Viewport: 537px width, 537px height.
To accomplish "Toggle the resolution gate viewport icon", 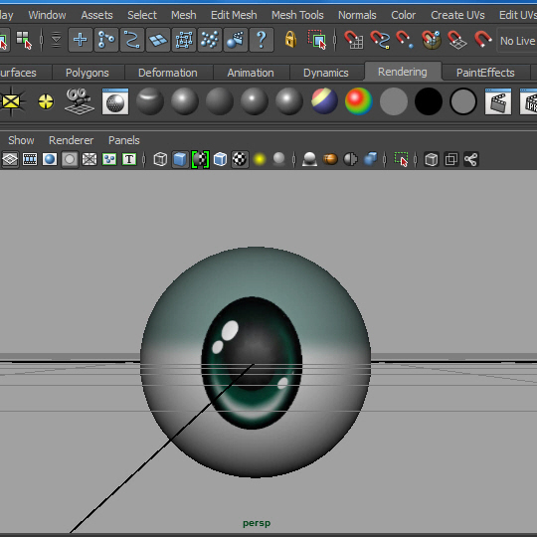I will click(50, 159).
